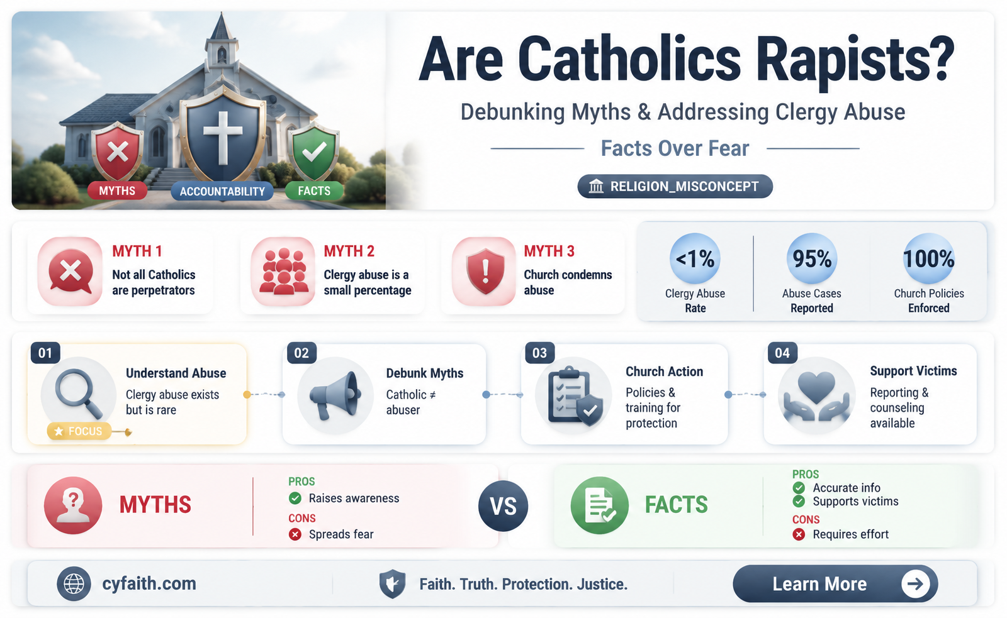Click Clergy abuse exists but is rare text
Viewport: 1007px width, 618px height.
click(172, 402)
